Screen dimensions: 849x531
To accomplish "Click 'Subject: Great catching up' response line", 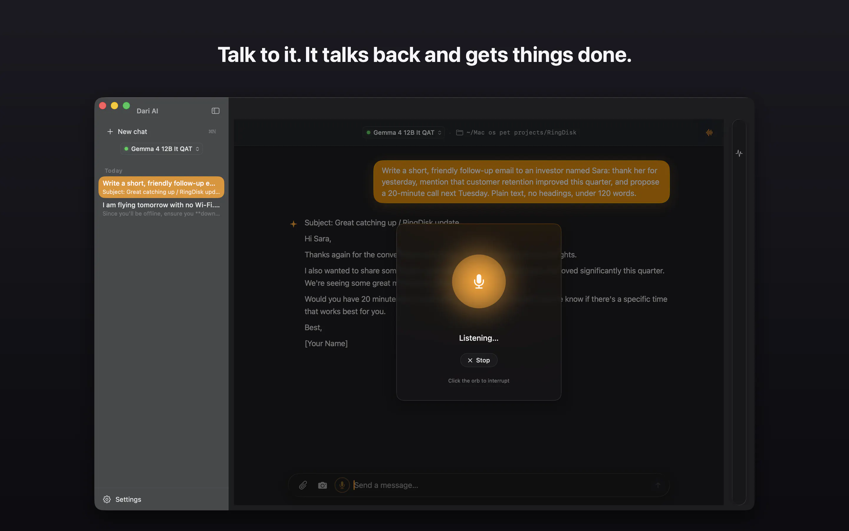I will click(381, 223).
